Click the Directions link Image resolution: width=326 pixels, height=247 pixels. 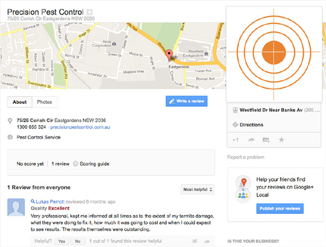252,125
